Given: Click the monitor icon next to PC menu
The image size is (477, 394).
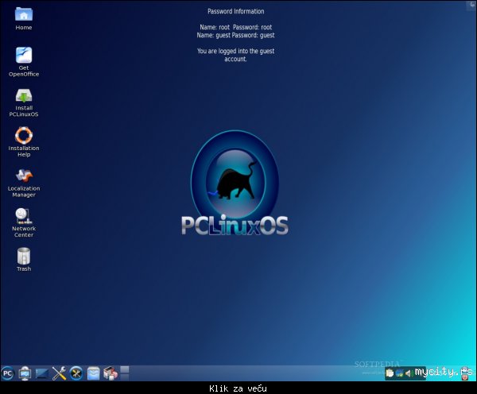Looking at the screenshot, I should pos(25,373).
